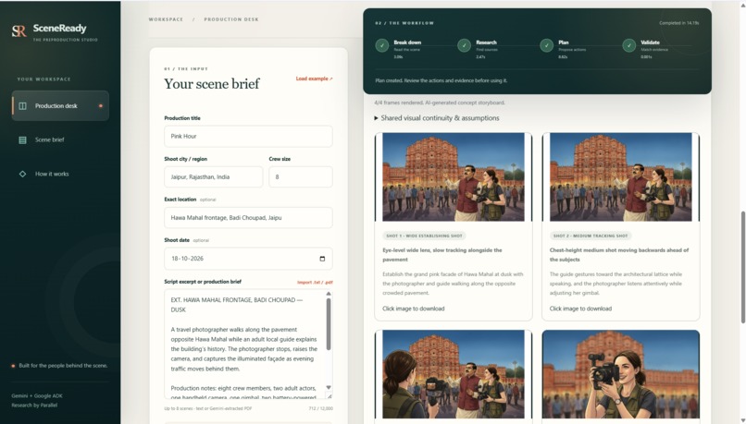
Task: Open Production desk in sidebar
Action: coord(60,106)
